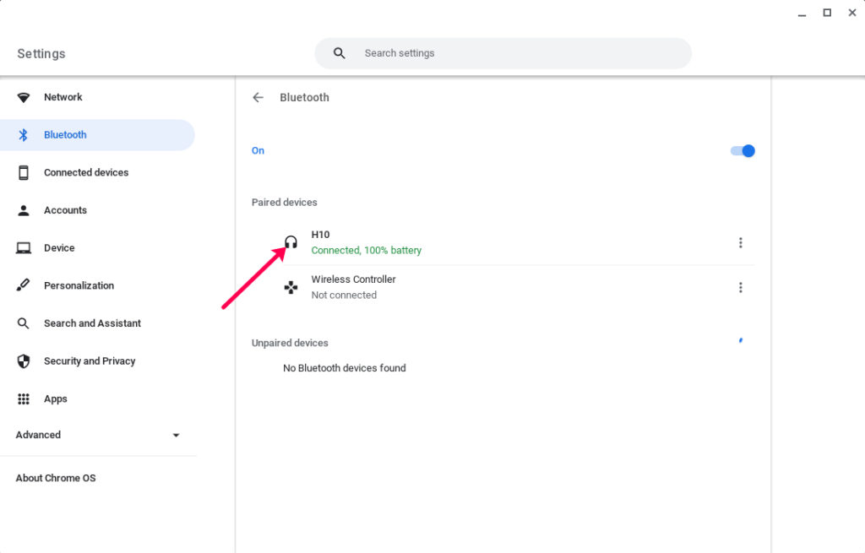Minimize the Settings window
This screenshot has width=865, height=553.
[x=802, y=14]
